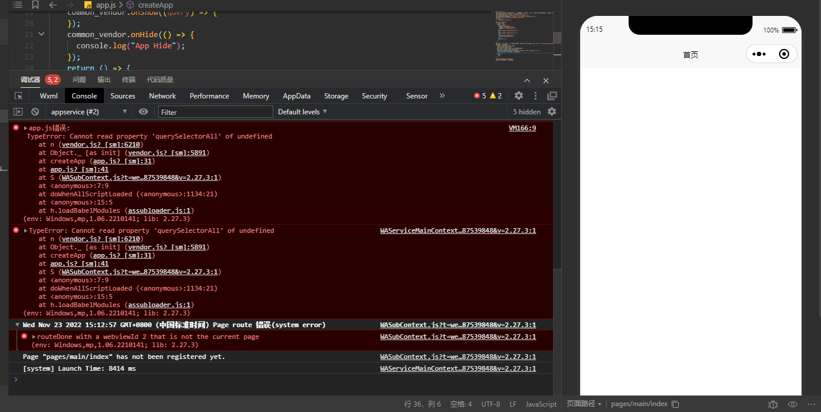
Task: Switch to the 代码质量 tab
Action: tap(160, 80)
